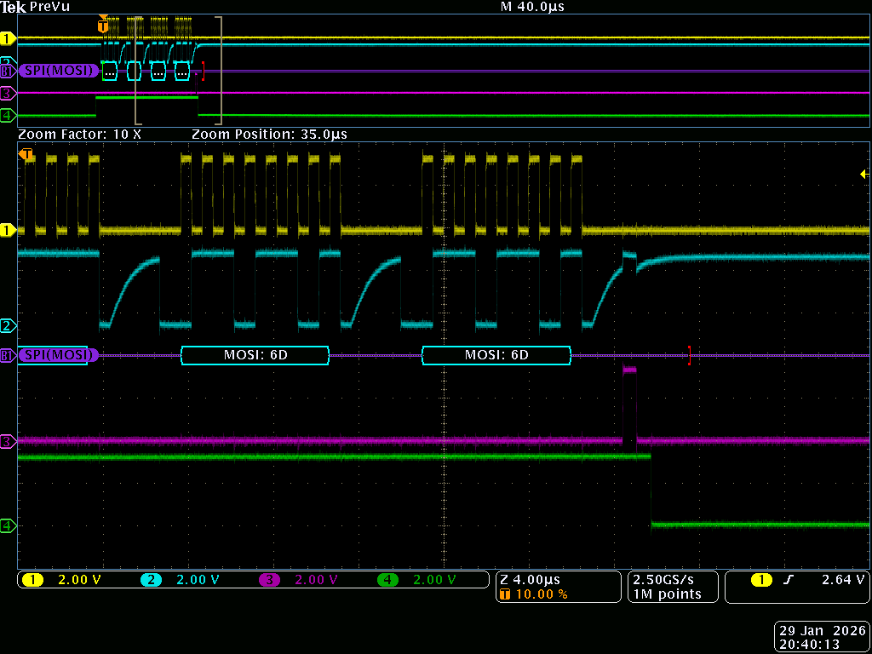Click the orange trigger position marker in the zoomed view
The image size is (872, 654).
(x=27, y=155)
